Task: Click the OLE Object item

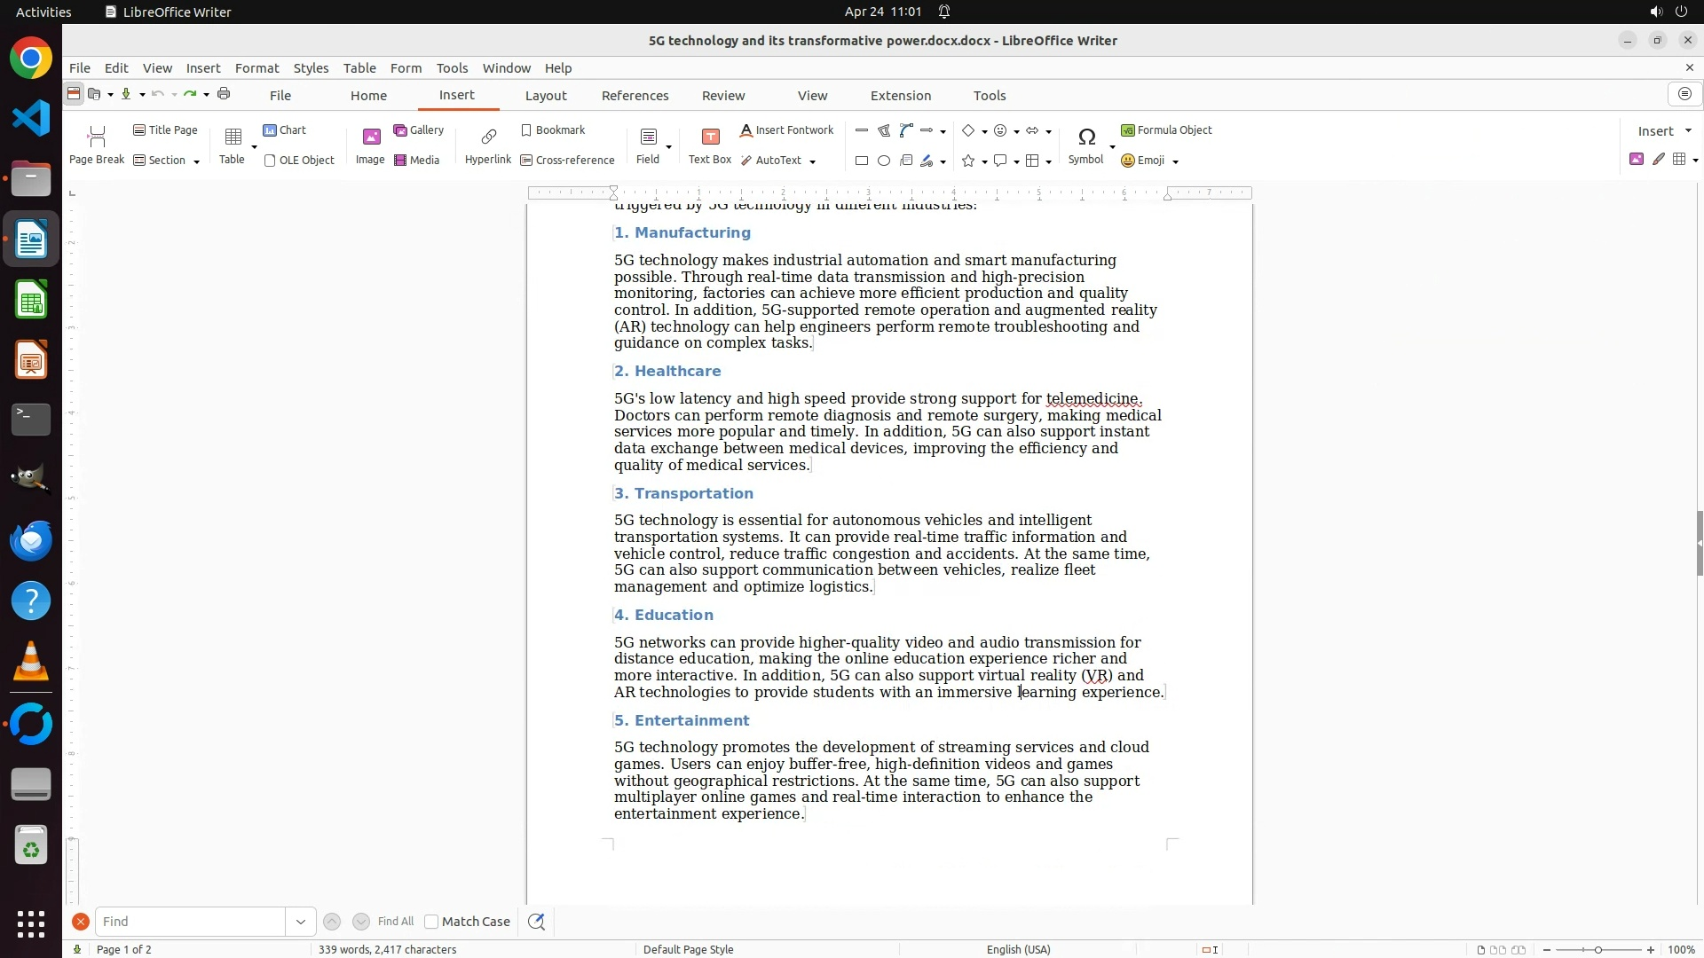Action: point(299,161)
